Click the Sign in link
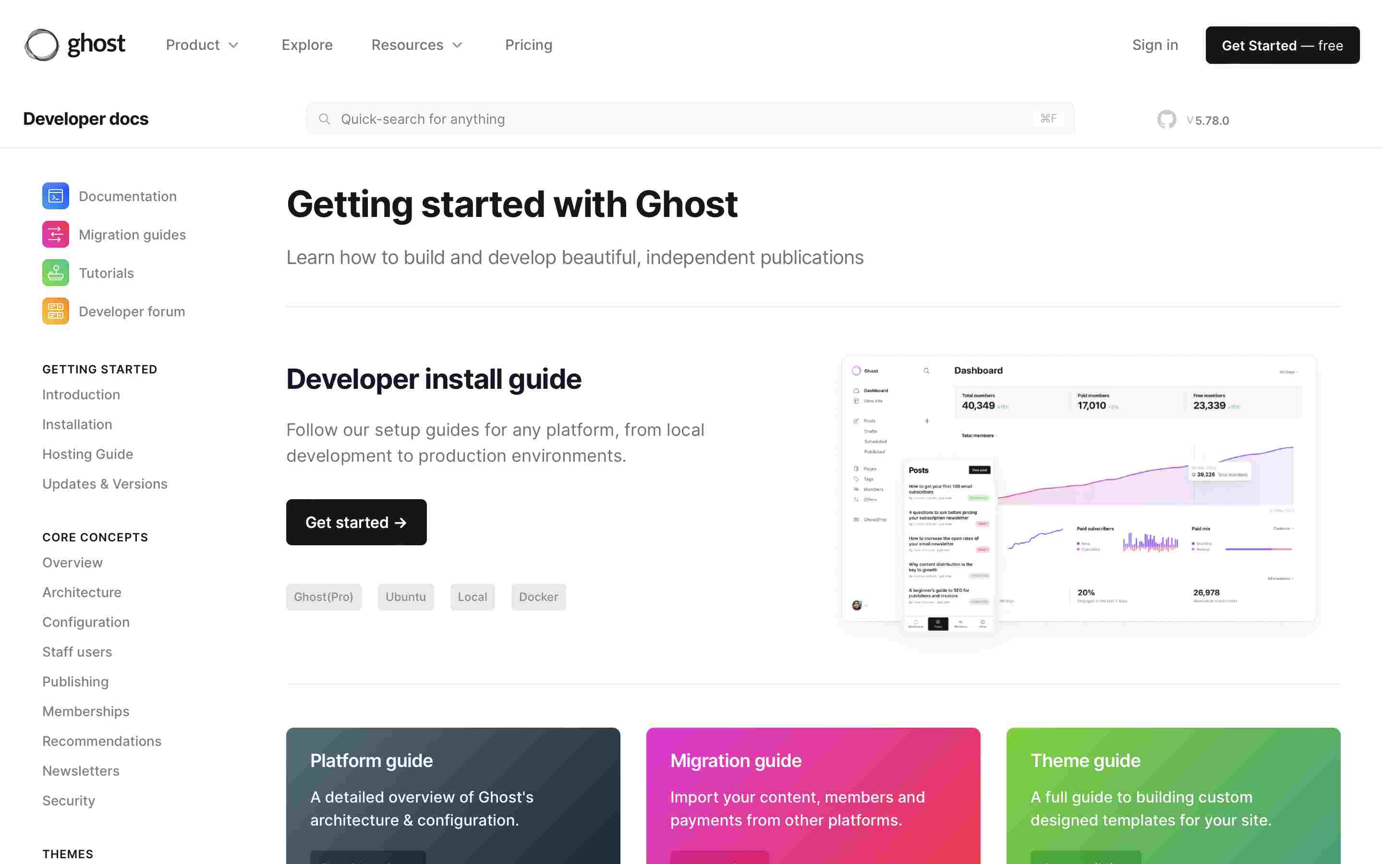Viewport: 1383px width, 864px height. pyautogui.click(x=1155, y=44)
